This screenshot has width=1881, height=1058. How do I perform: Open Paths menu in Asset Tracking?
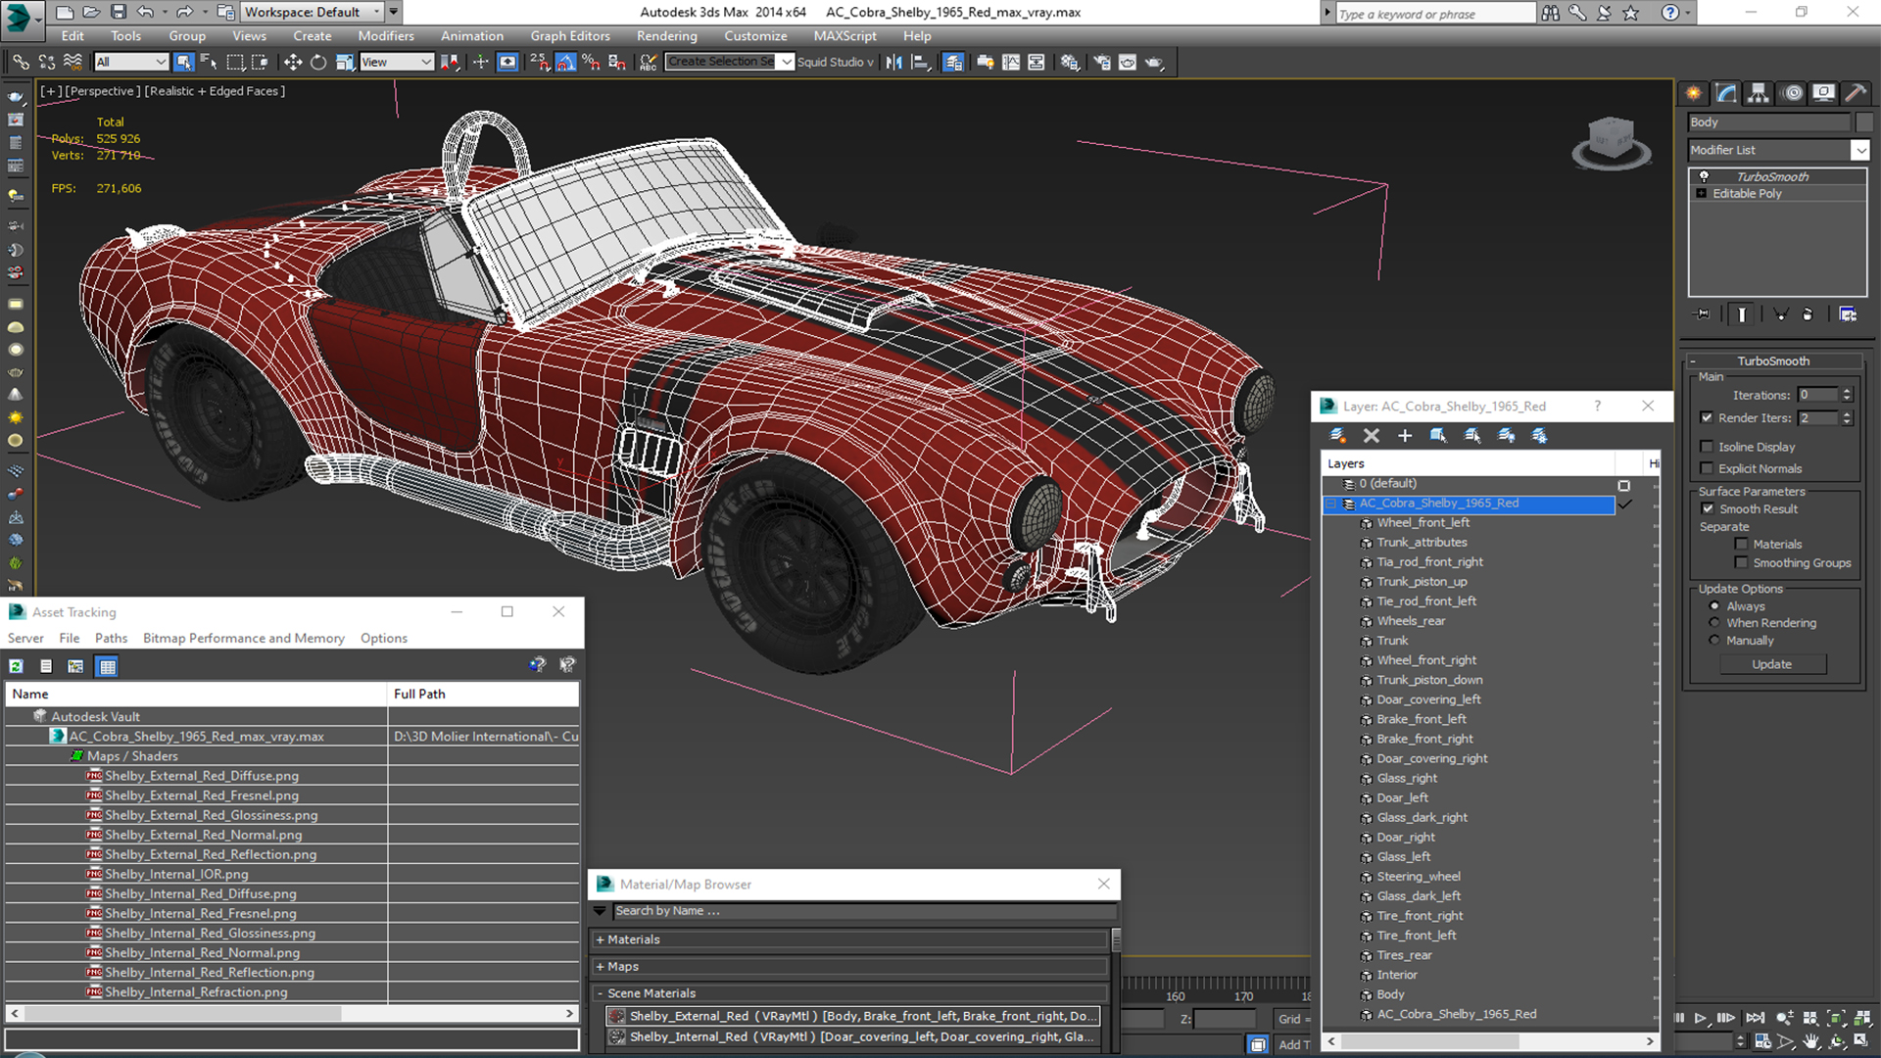click(x=111, y=638)
